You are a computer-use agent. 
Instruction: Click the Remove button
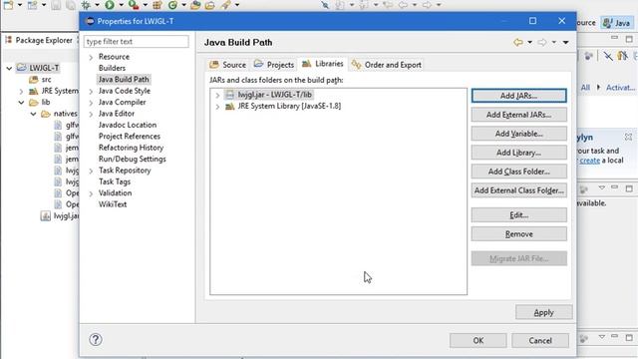[x=518, y=234]
